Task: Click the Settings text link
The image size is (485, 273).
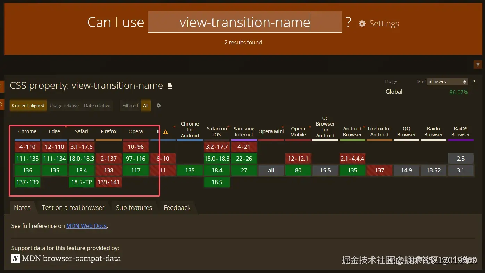Action: pyautogui.click(x=384, y=24)
